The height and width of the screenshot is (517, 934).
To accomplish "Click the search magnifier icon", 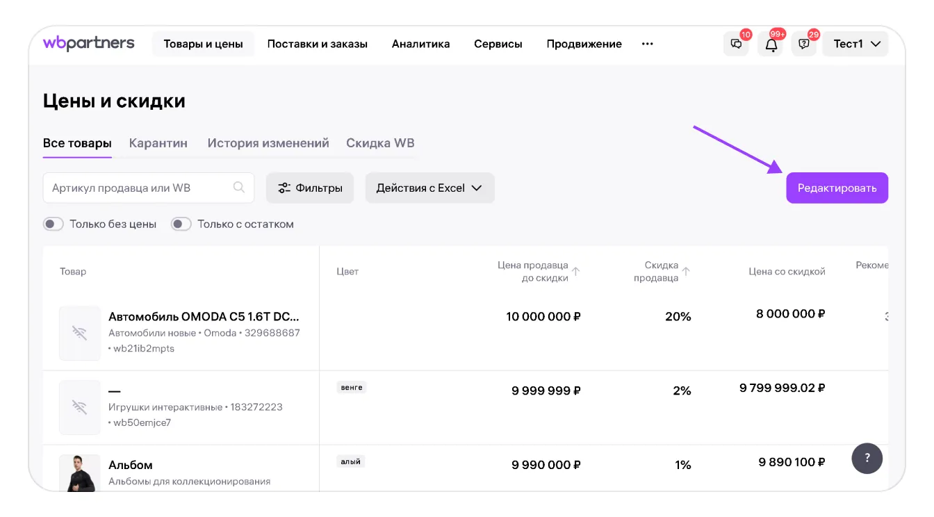I will [x=239, y=188].
